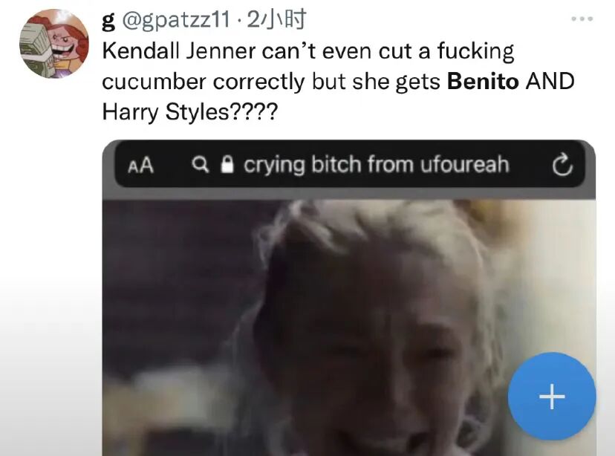The width and height of the screenshot is (615, 456).
Task: Tap the blue compose tweet plus button
Action: [552, 397]
